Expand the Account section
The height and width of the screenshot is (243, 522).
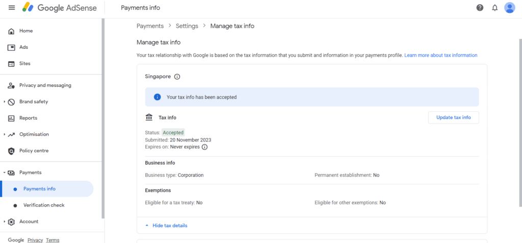pyautogui.click(x=4, y=222)
